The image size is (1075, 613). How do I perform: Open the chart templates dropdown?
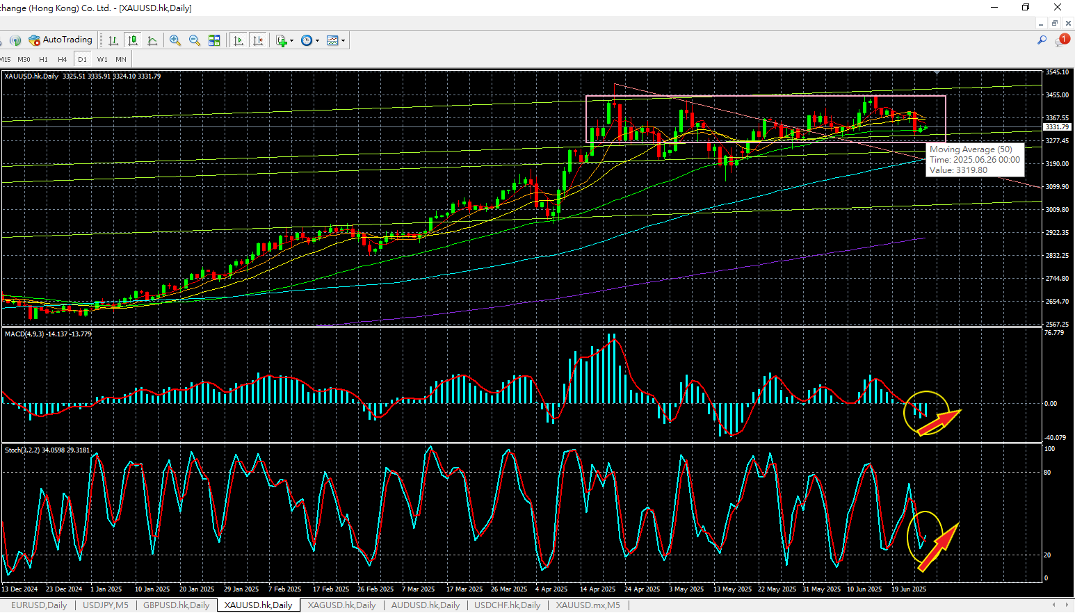336,40
